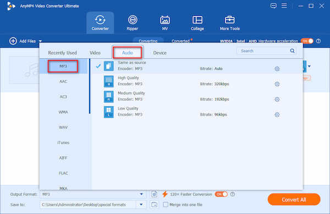The image size is (330, 214).
Task: Choose the Medium Quality preset
Action: click(x=197, y=97)
